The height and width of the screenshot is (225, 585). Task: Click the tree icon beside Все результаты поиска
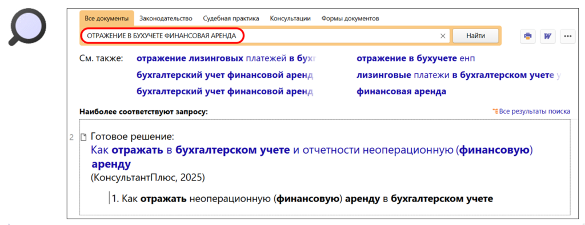pyautogui.click(x=495, y=111)
